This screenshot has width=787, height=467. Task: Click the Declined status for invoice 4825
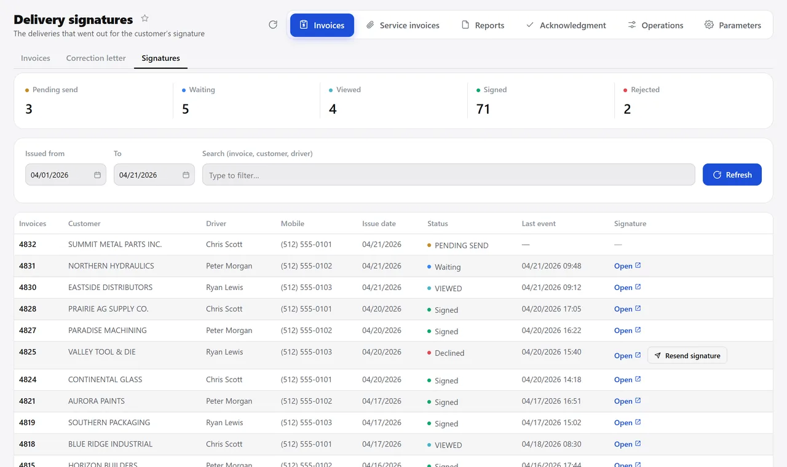point(446,353)
